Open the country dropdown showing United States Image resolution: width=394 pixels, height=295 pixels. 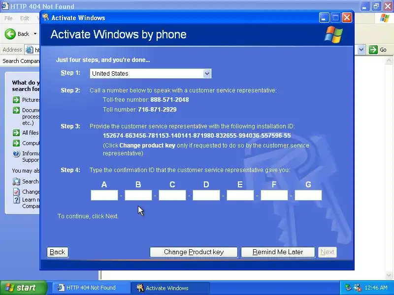151,73
